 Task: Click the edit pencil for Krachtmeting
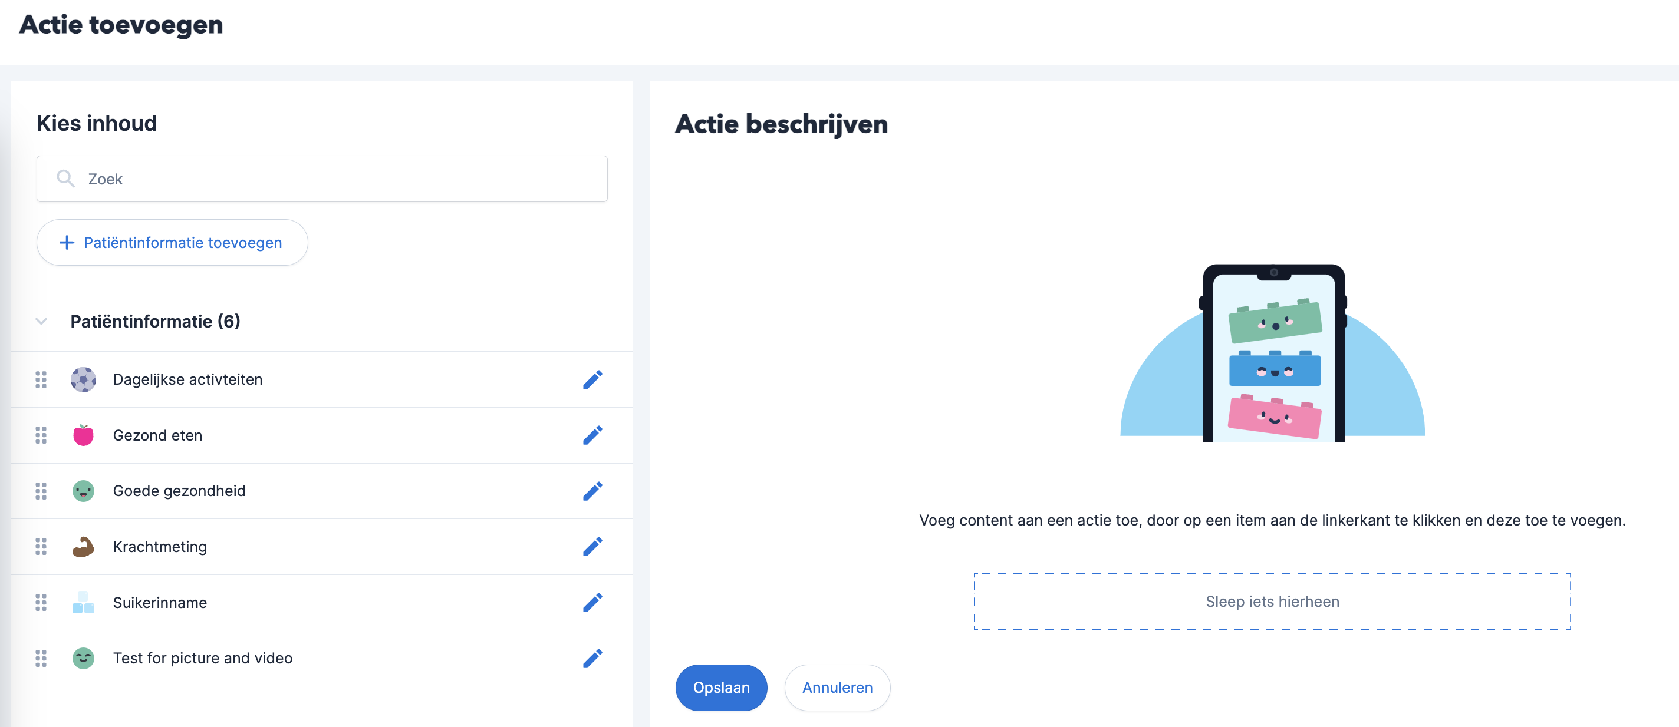pos(592,547)
